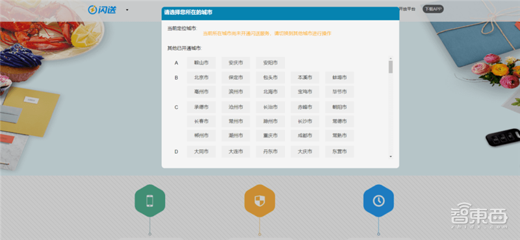This screenshot has height=240, width=520.
Task: Select city 长春市
Action: point(201,121)
